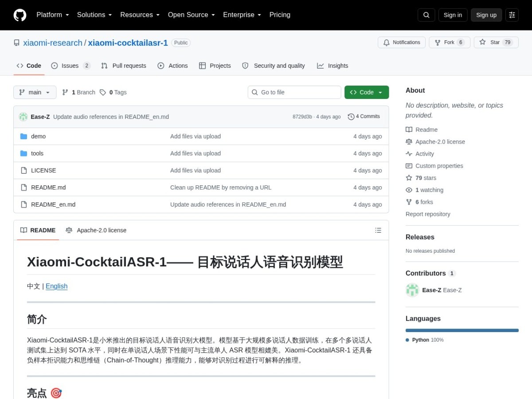The image size is (532, 399).
Task: Open the tools folder
Action: [x=37, y=153]
